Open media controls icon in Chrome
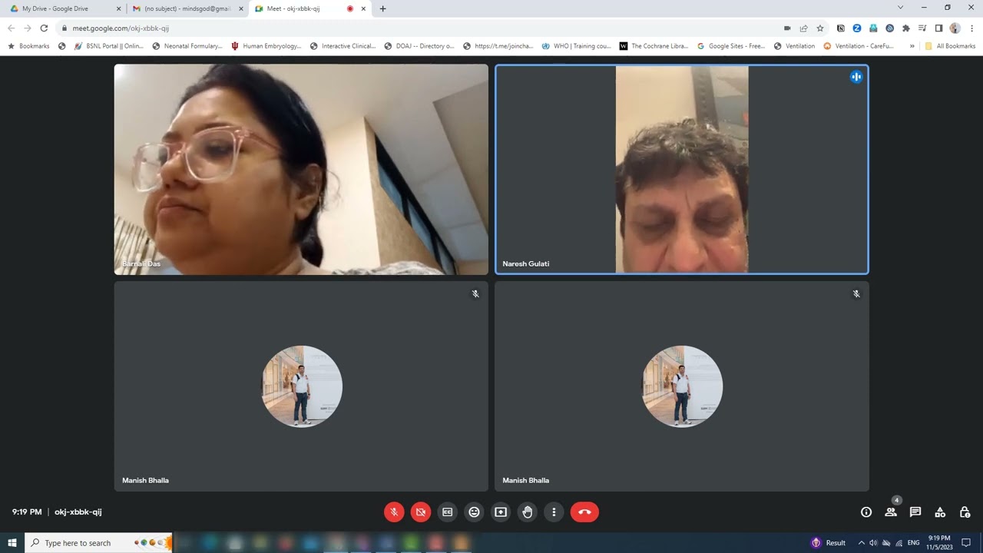 coord(922,28)
